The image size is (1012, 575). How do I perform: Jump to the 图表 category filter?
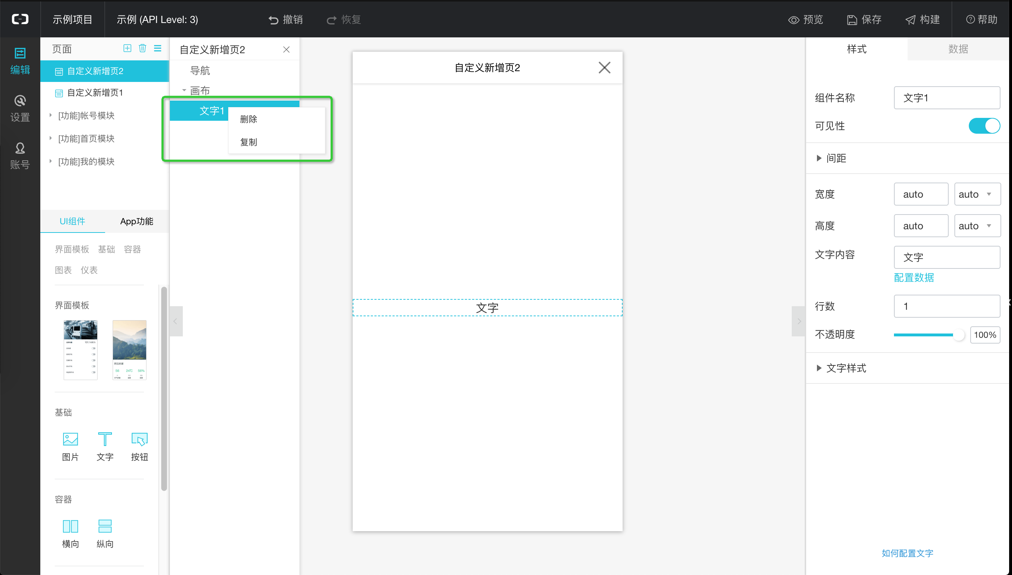click(x=63, y=270)
